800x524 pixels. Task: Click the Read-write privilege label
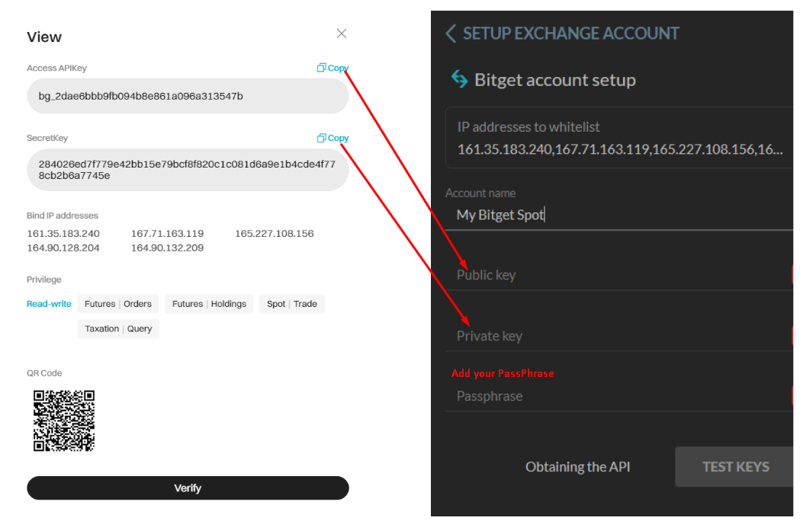tap(49, 303)
